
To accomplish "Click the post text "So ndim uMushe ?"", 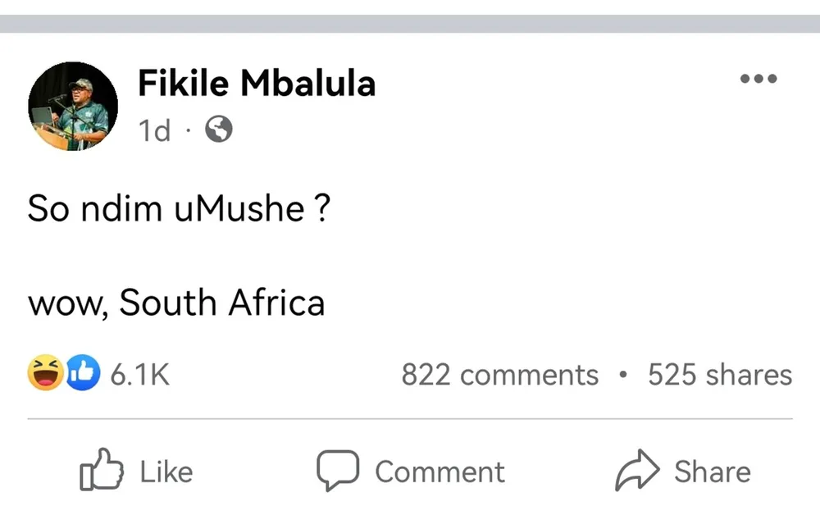I will pyautogui.click(x=179, y=210).
